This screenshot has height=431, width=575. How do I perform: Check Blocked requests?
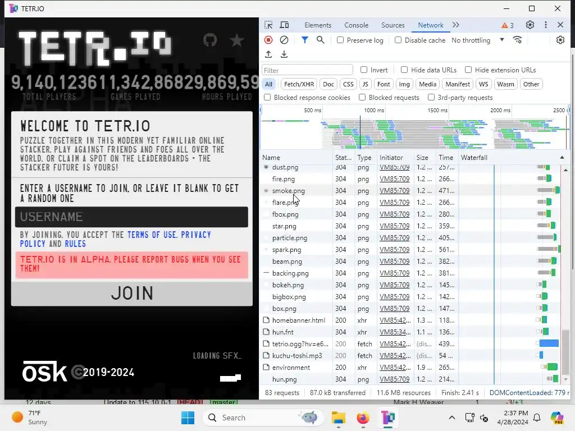click(362, 97)
